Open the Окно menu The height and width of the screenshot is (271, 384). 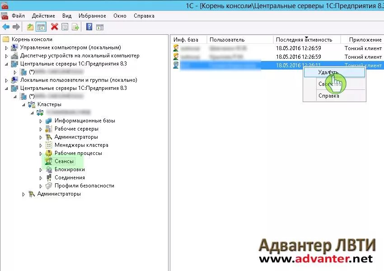click(x=120, y=16)
